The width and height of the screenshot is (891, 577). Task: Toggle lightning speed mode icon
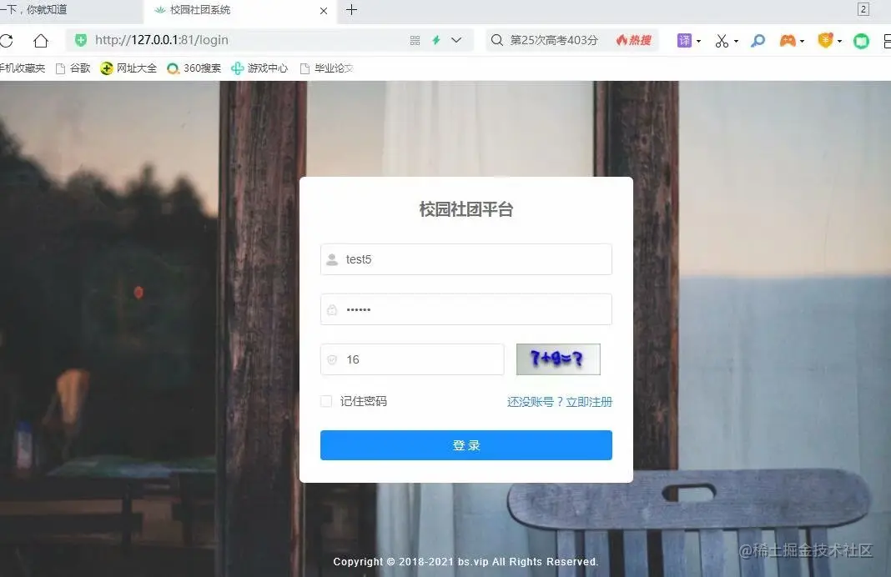coord(436,40)
